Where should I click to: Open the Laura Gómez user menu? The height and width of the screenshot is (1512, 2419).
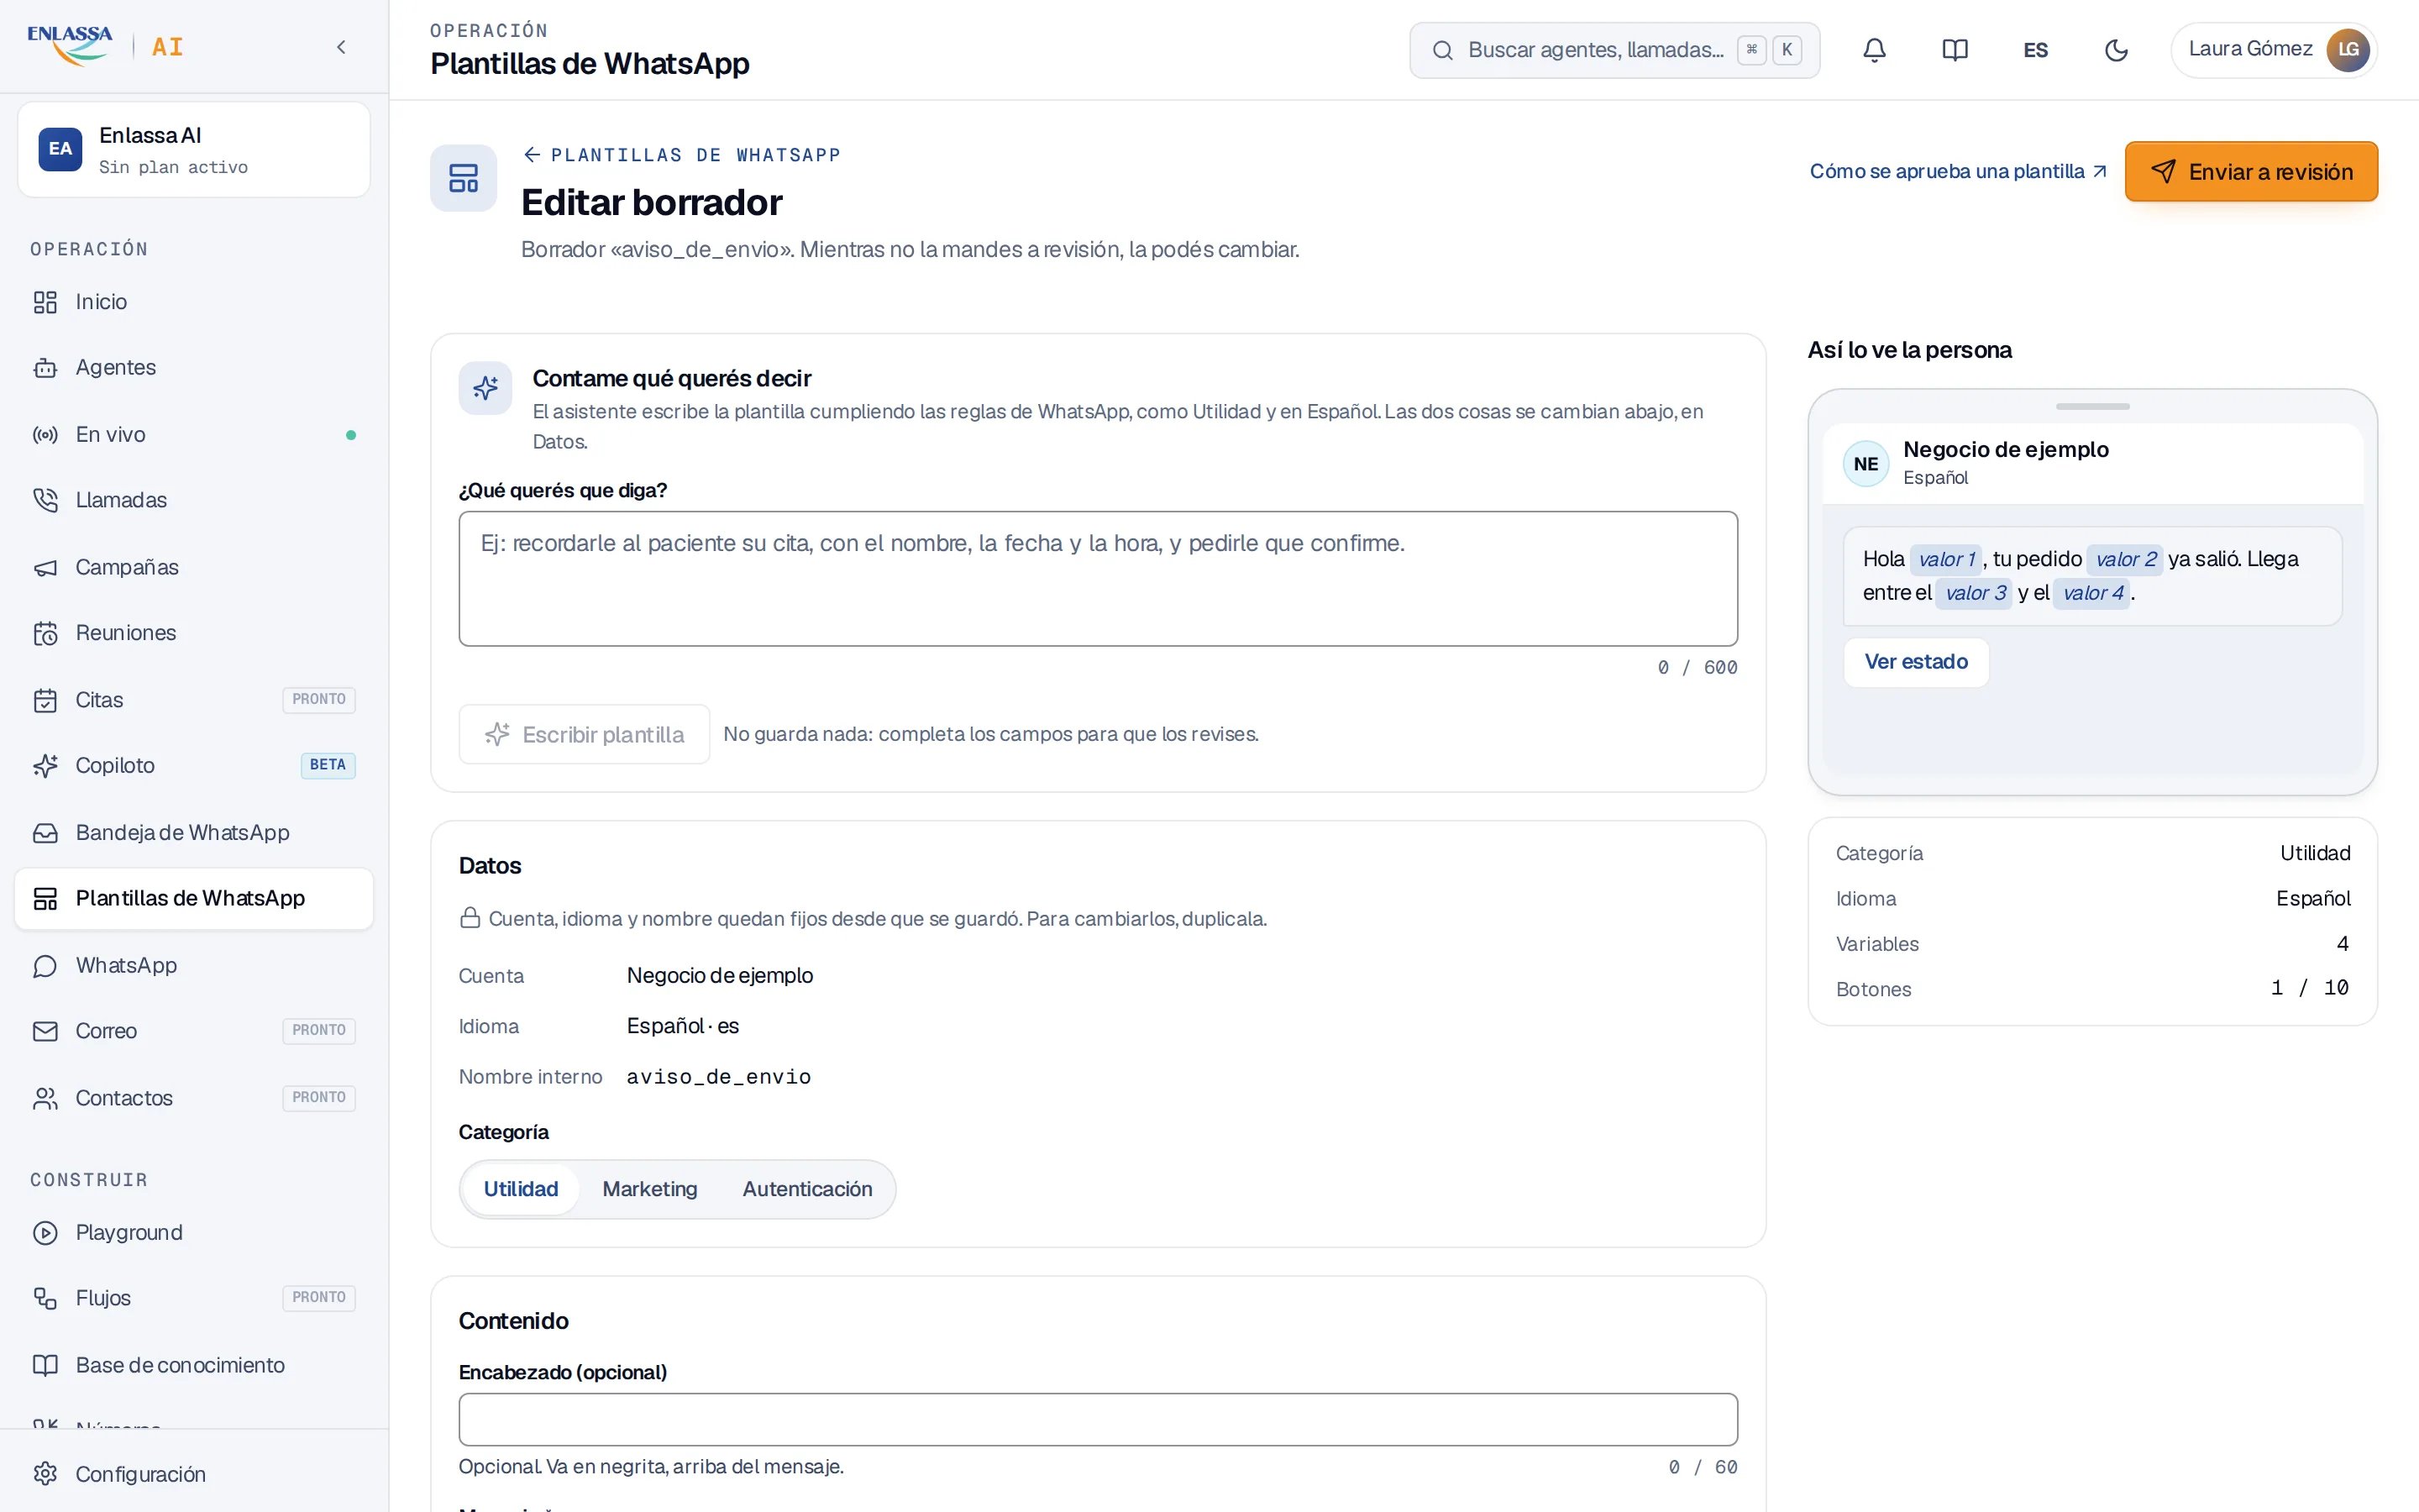2273,50
